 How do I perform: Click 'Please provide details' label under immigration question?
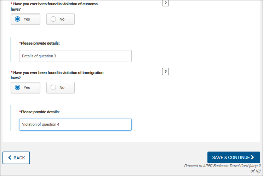pyautogui.click(x=40, y=112)
